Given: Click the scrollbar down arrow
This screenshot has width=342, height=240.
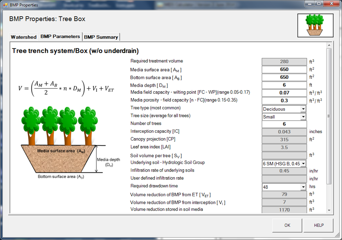Looking at the screenshot, I should [329, 210].
